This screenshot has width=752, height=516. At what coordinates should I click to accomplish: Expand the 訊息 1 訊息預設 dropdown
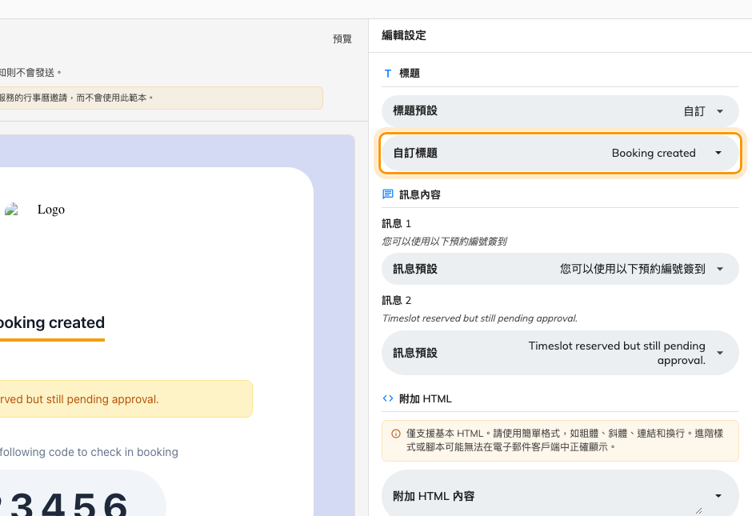click(x=560, y=269)
